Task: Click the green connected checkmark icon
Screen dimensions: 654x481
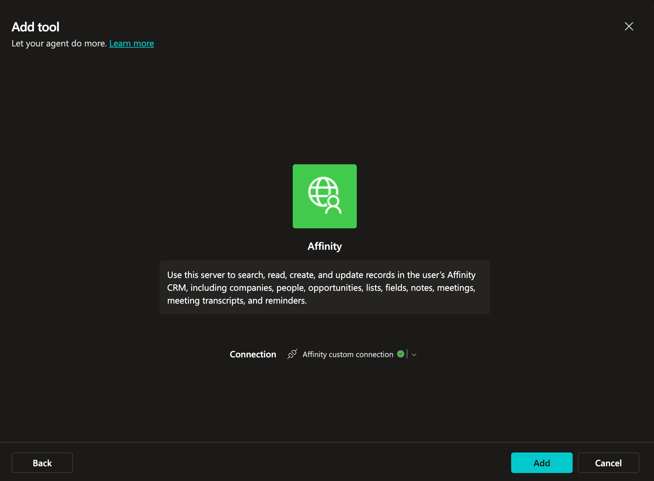Action: point(400,354)
